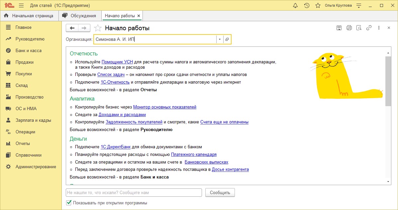Open the 1С:ДиректБанк link

(116, 147)
